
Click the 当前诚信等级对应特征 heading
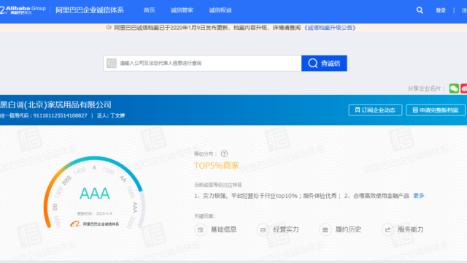click(218, 185)
